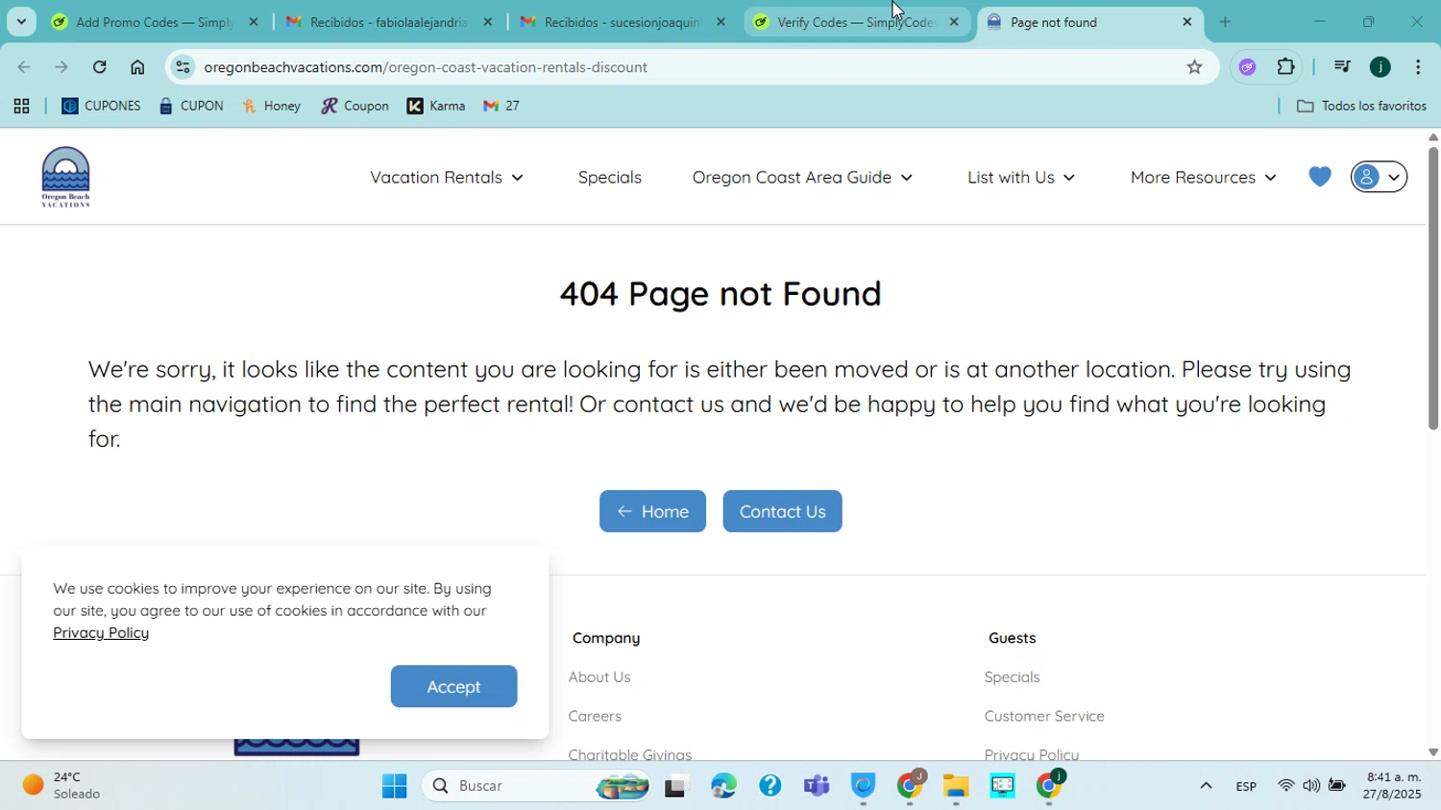Open the clock and date in taskbar
Screen dimensions: 1441x810
point(1393,786)
